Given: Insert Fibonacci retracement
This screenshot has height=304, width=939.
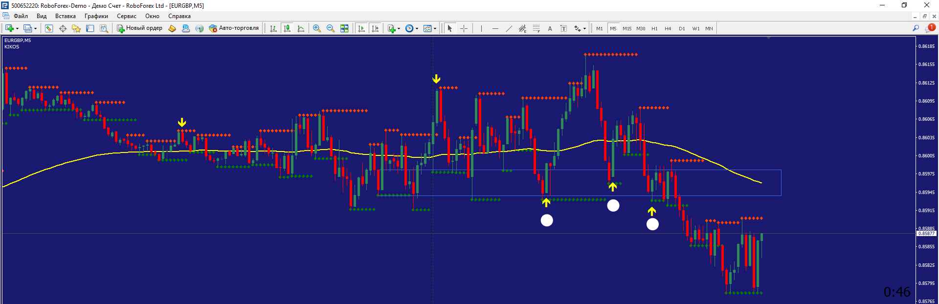Looking at the screenshot, I should (x=536, y=28).
